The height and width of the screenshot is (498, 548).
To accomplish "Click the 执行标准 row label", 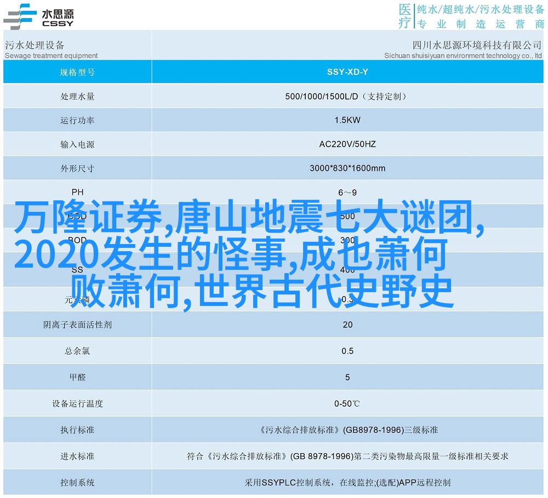I will pyautogui.click(x=77, y=430).
